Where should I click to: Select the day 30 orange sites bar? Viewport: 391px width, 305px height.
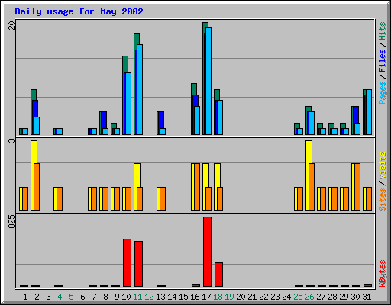357,187
